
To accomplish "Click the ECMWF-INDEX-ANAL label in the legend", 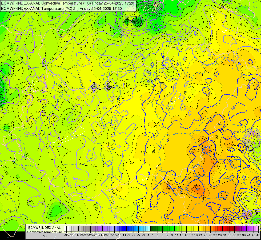I will [x=45, y=228].
